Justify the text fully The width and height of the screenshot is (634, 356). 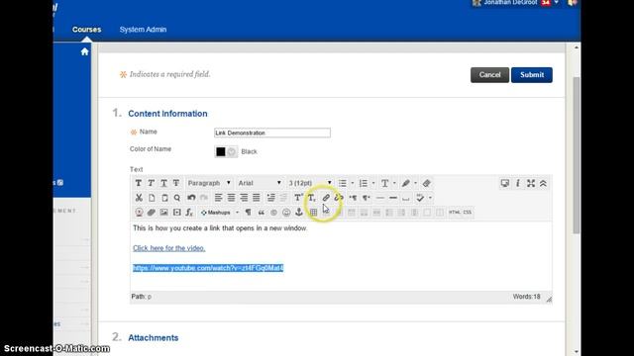(x=257, y=198)
